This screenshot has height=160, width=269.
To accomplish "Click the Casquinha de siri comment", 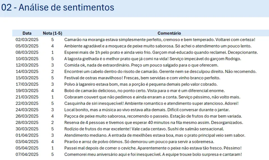I will (x=152, y=103).
